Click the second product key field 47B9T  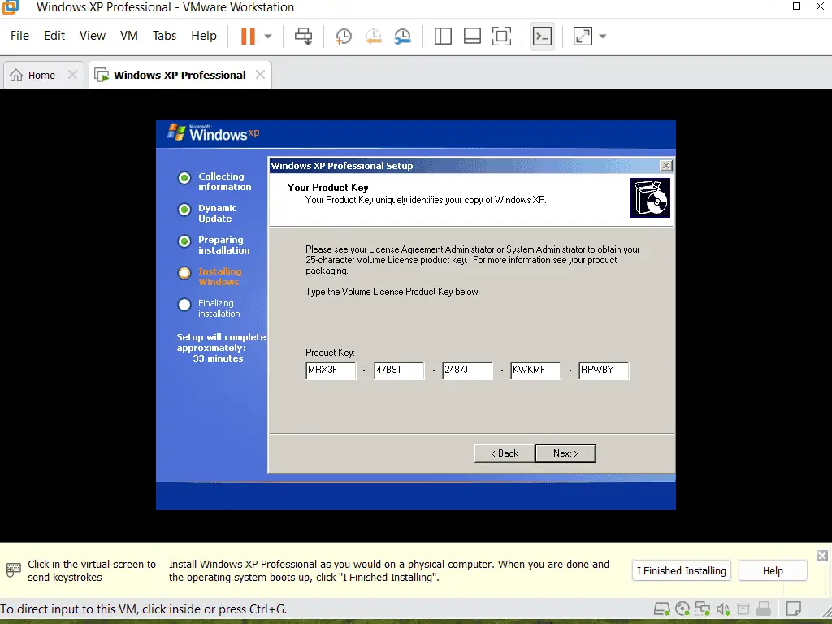(399, 370)
